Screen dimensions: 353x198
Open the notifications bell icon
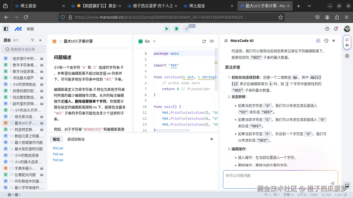336,29
